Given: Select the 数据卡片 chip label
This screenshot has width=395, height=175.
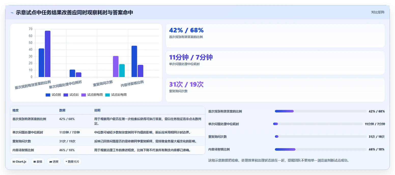Looking at the screenshot, I should [x=74, y=162].
